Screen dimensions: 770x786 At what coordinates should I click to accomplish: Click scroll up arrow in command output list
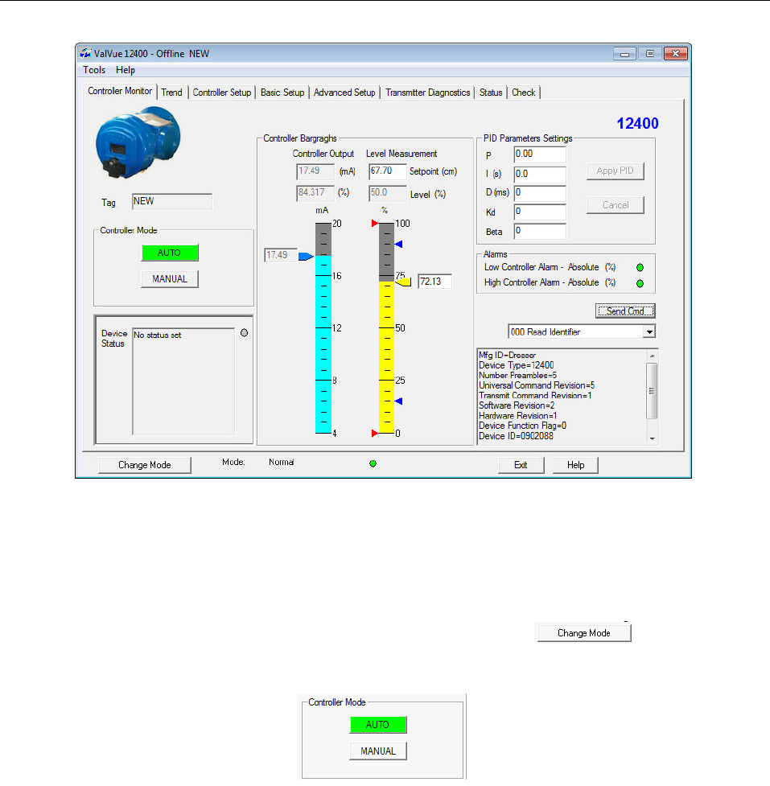click(653, 356)
